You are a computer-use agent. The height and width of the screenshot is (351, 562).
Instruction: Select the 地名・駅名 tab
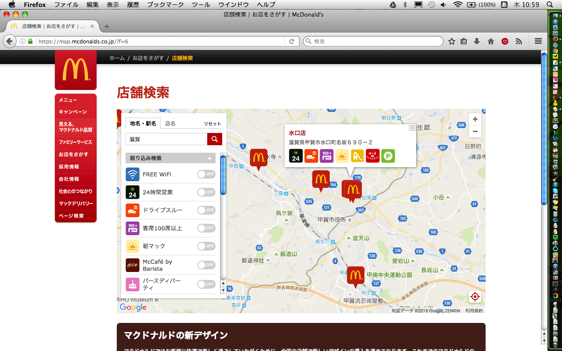[143, 123]
